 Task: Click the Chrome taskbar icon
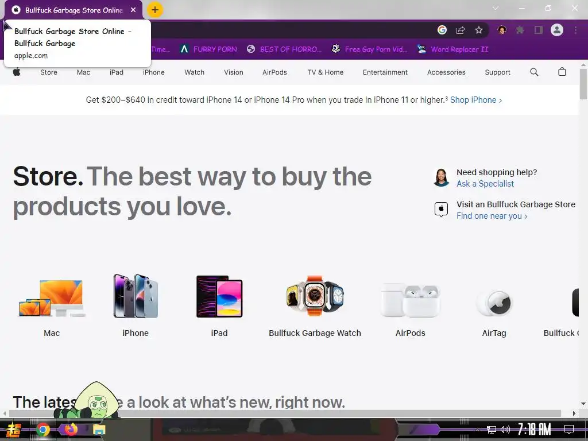coord(42,430)
